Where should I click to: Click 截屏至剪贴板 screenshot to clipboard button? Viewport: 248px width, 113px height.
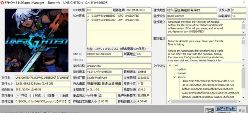[226, 109]
